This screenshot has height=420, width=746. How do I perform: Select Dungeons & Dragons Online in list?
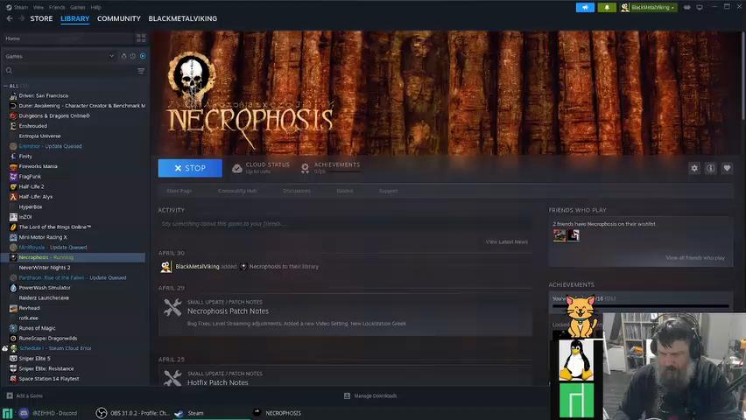point(53,115)
